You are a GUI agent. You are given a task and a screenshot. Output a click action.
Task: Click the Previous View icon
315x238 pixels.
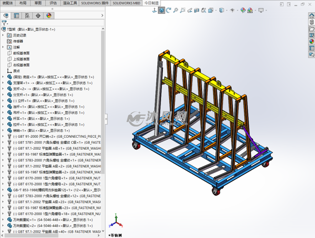[x=189, y=10]
